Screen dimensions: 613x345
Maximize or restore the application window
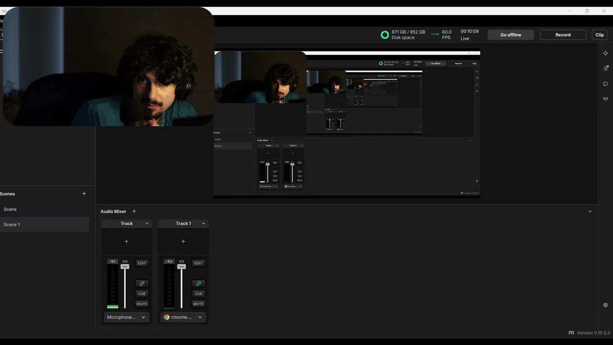[x=587, y=11]
